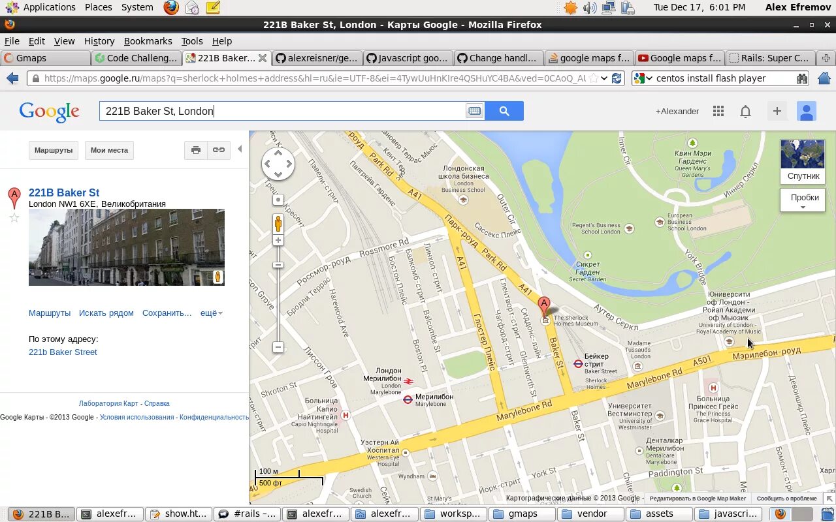Bookmark the page with the star icon
The height and width of the screenshot is (522, 836).
point(593,78)
